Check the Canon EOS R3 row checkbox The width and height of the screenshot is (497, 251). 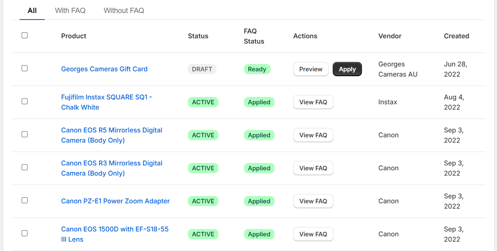tap(24, 167)
